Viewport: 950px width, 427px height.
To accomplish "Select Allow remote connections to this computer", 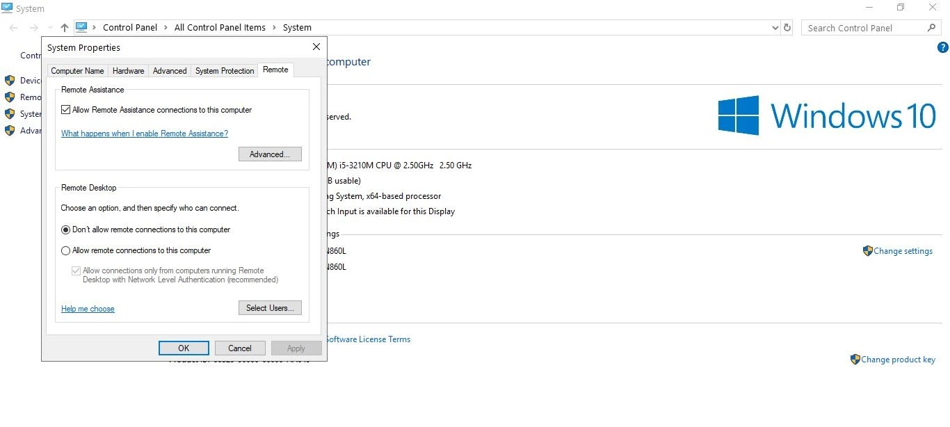I will point(66,250).
